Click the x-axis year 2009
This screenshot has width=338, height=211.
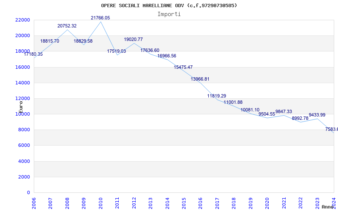click(x=84, y=203)
